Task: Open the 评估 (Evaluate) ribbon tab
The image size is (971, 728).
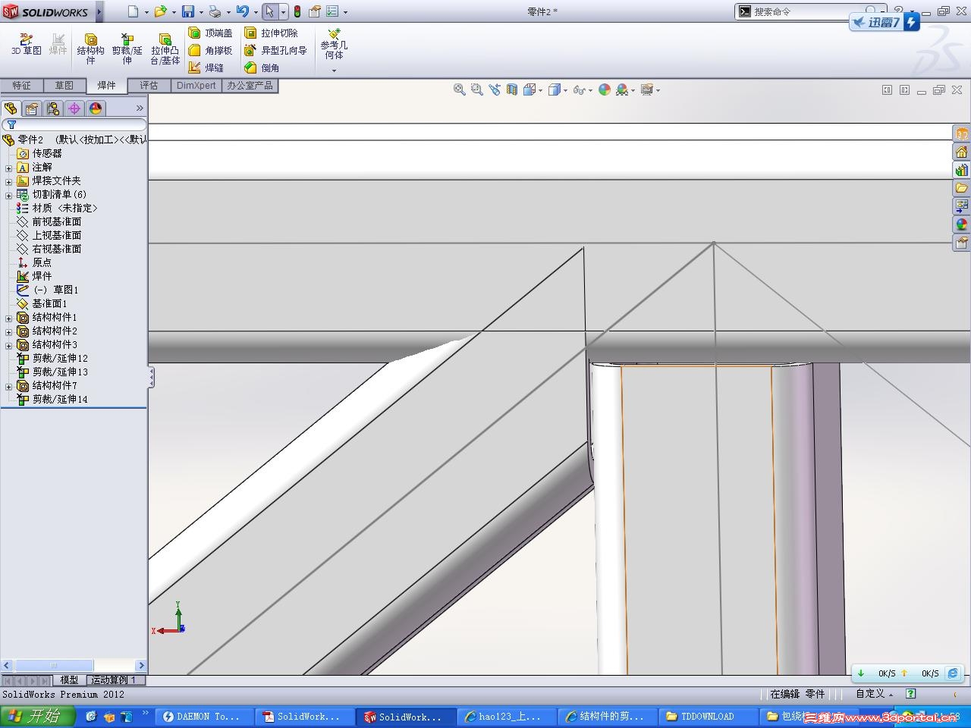Action: [149, 86]
